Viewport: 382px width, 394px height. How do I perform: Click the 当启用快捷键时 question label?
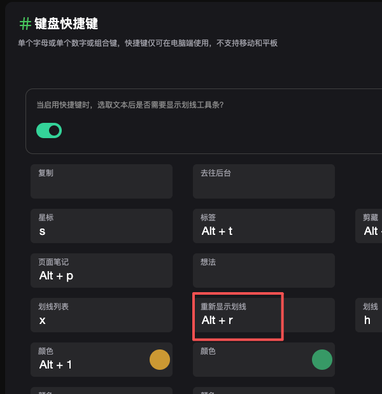(x=130, y=104)
